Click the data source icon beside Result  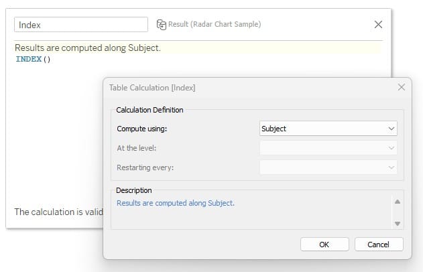162,25
